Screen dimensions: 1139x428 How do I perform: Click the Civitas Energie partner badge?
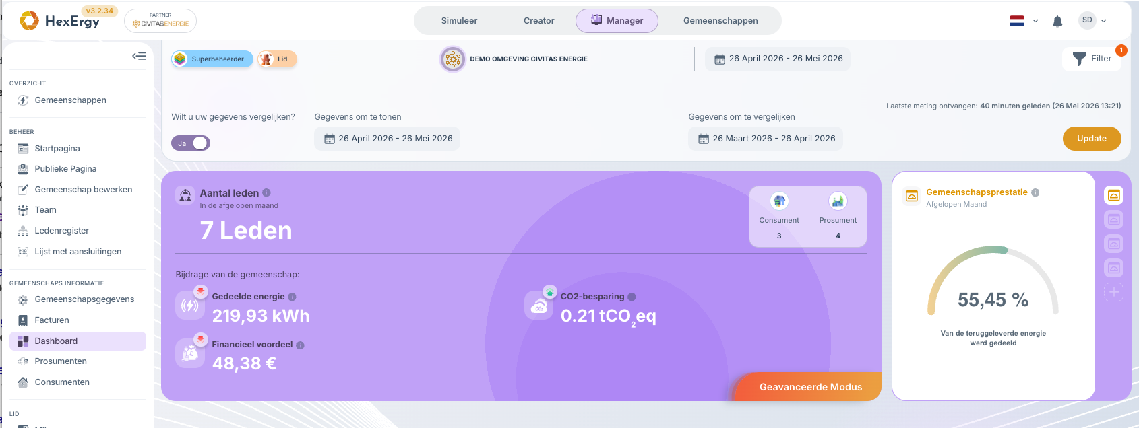click(x=160, y=21)
